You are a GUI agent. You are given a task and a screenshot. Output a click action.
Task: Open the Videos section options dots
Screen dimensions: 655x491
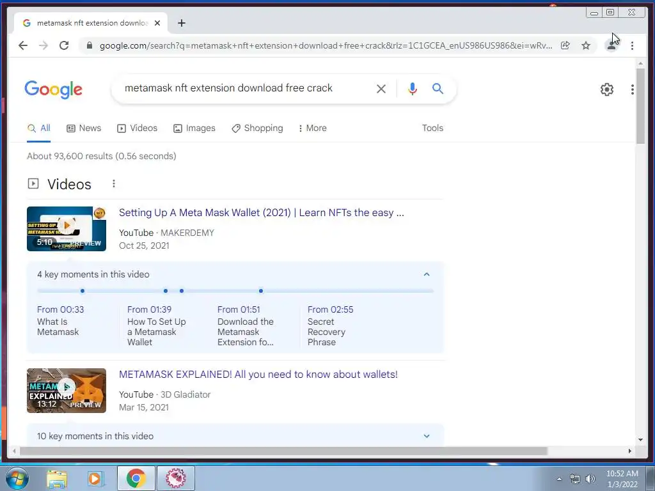(114, 183)
